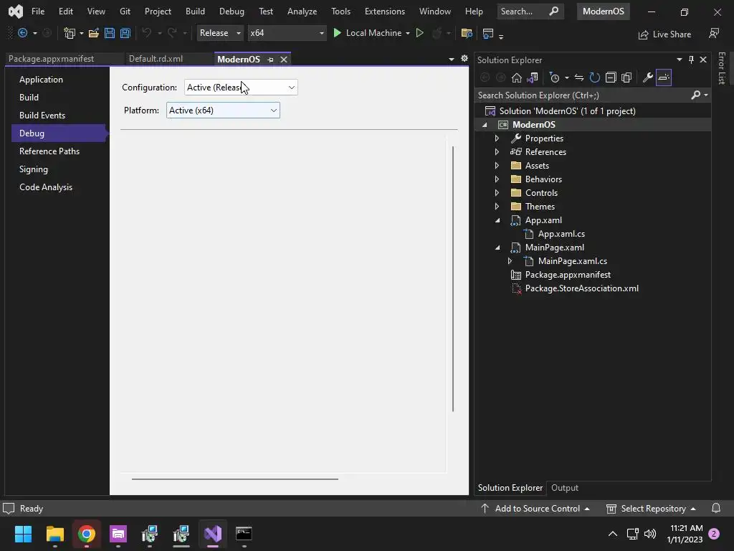This screenshot has height=551, width=734.
Task: Open the x64 solution platform dropdown
Action: [287, 33]
